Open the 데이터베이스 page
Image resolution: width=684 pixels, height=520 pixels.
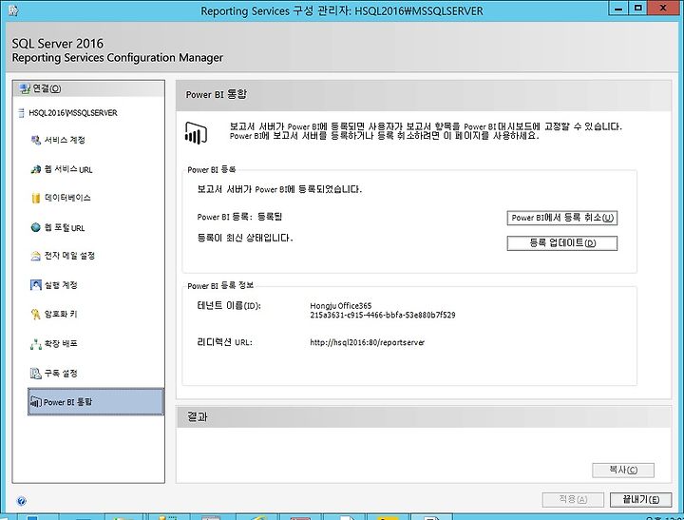67,198
